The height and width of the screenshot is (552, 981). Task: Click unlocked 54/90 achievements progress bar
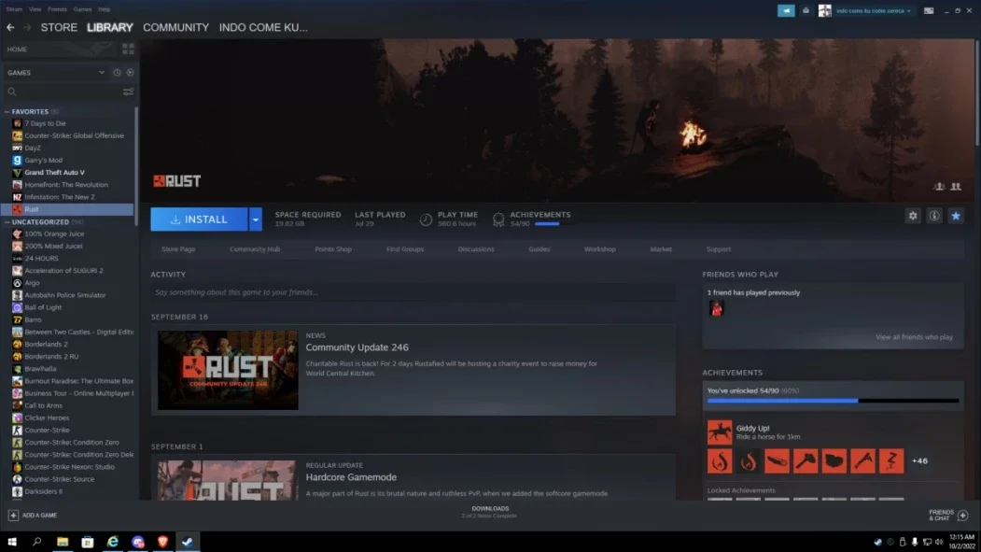tap(833, 401)
